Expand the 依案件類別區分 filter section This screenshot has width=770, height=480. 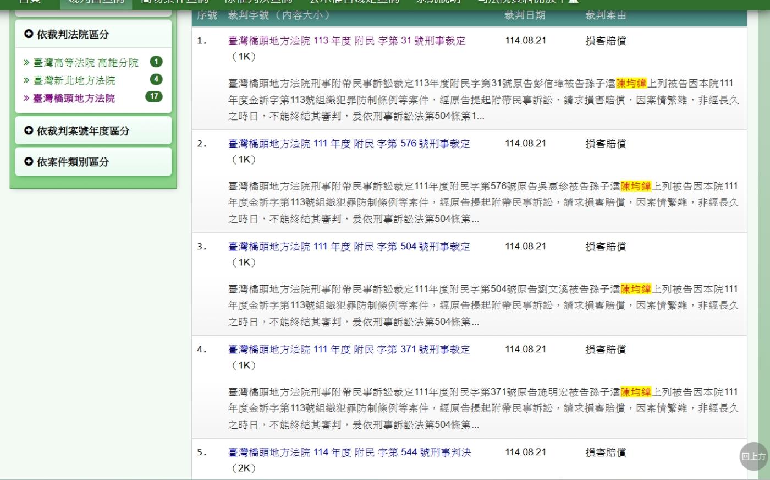73,162
